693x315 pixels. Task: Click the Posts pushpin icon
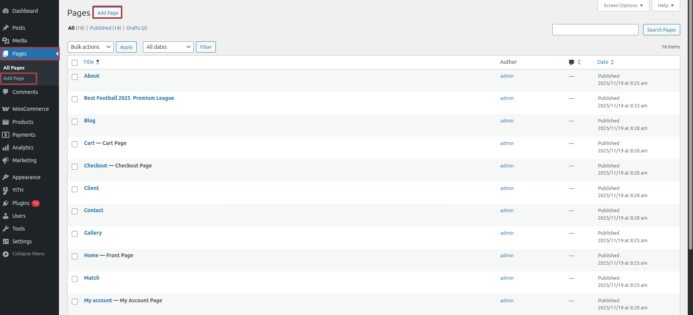pos(6,28)
